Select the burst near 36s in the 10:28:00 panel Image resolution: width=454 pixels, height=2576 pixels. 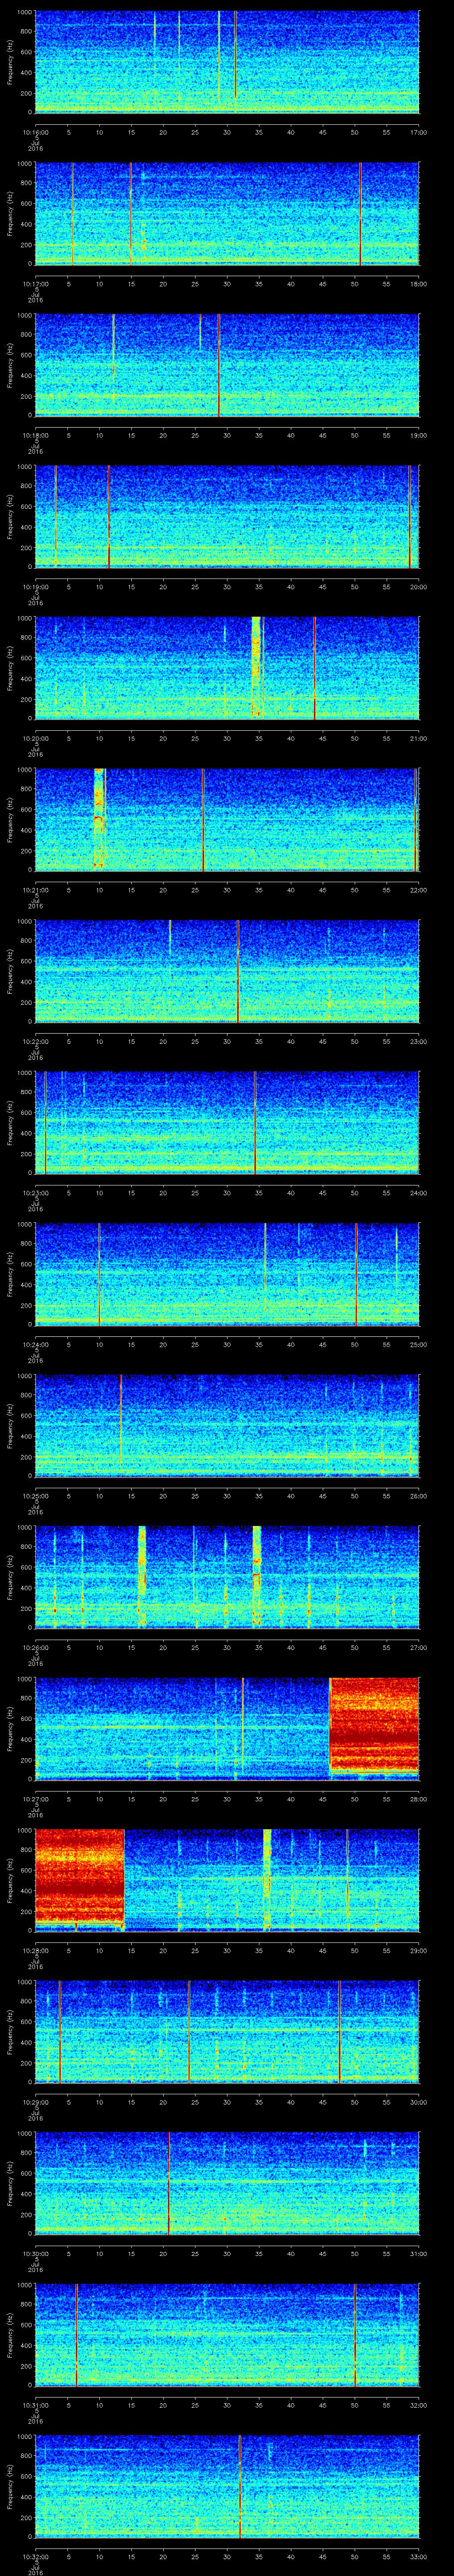click(266, 1879)
